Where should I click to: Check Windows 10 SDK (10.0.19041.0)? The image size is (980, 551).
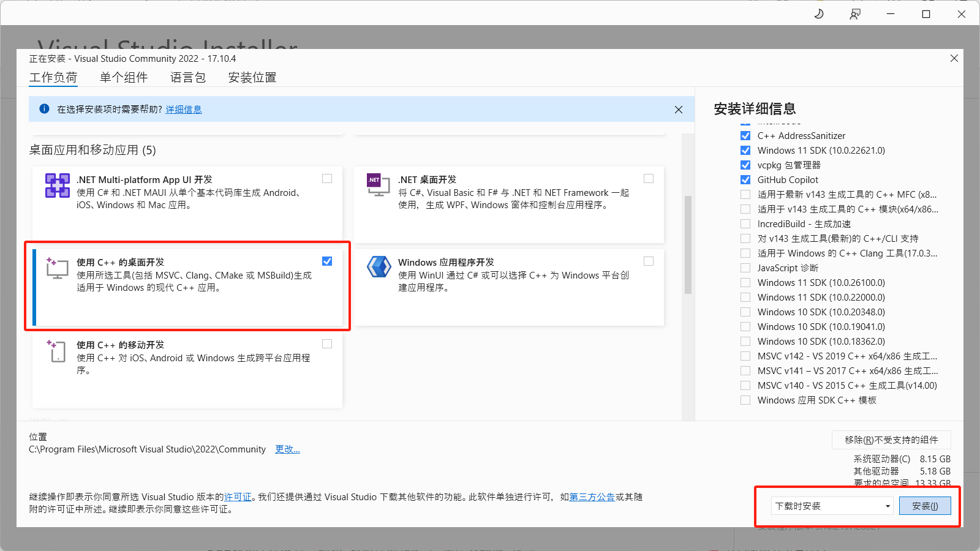click(x=745, y=327)
